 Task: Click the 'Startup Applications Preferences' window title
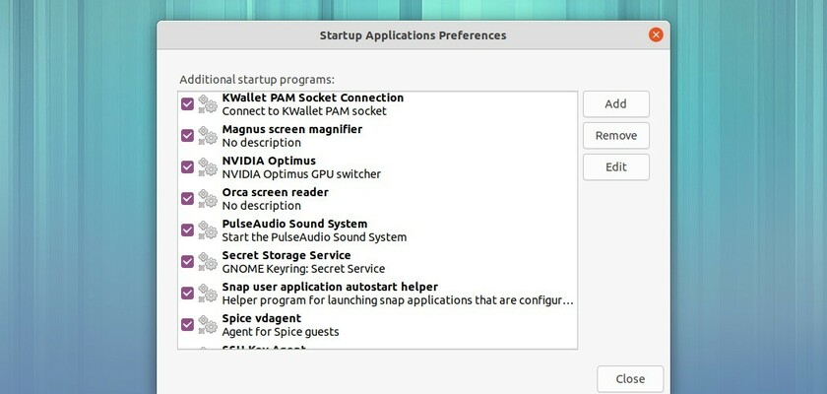click(413, 35)
